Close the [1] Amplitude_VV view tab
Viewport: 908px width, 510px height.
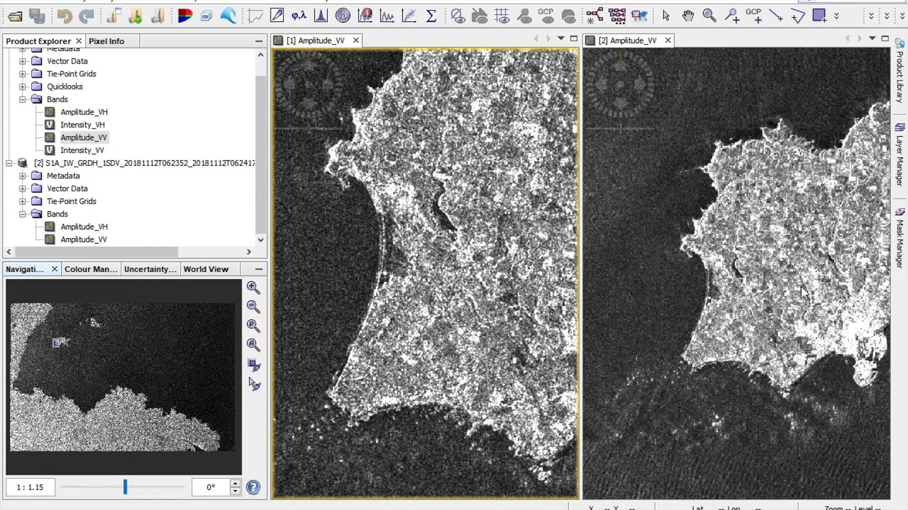coord(355,40)
